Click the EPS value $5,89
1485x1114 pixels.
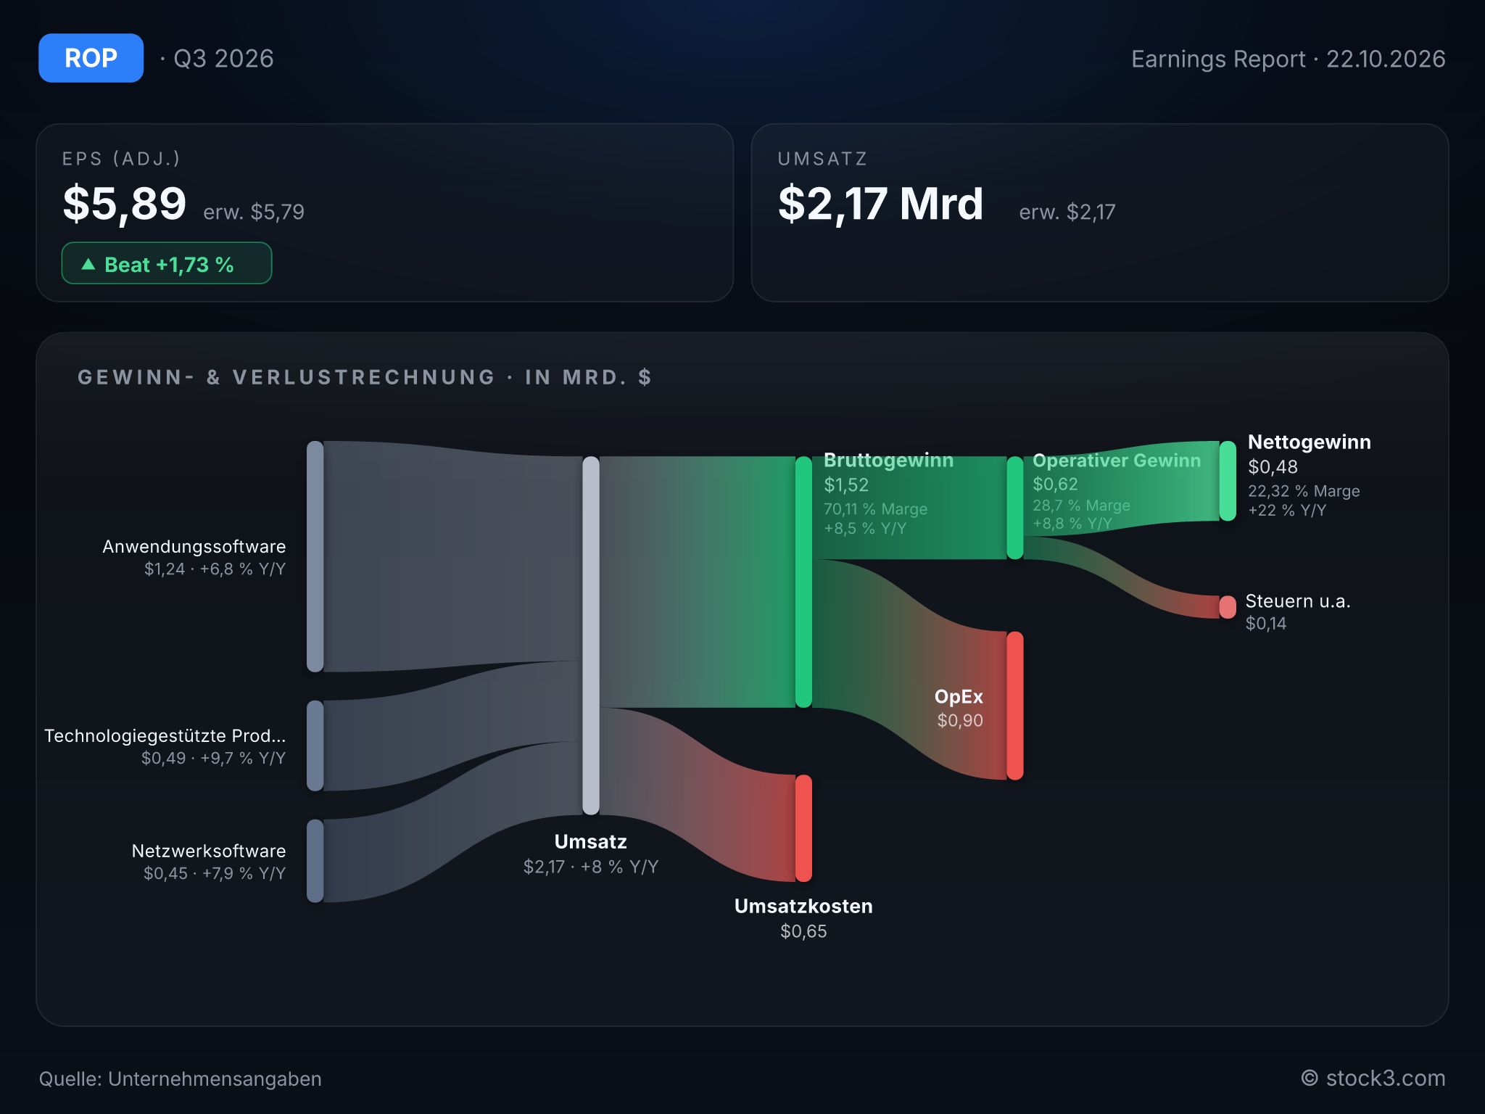(x=125, y=204)
